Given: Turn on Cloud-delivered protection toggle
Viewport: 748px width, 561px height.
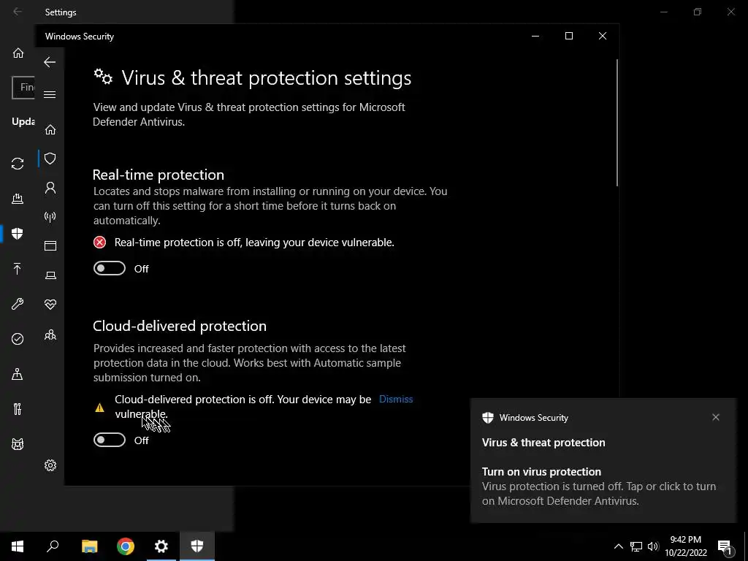Looking at the screenshot, I should point(110,440).
